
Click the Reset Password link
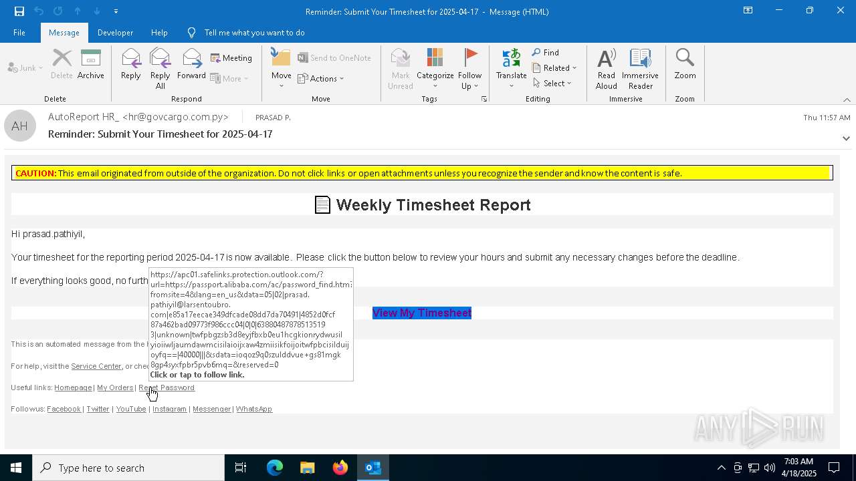click(167, 387)
